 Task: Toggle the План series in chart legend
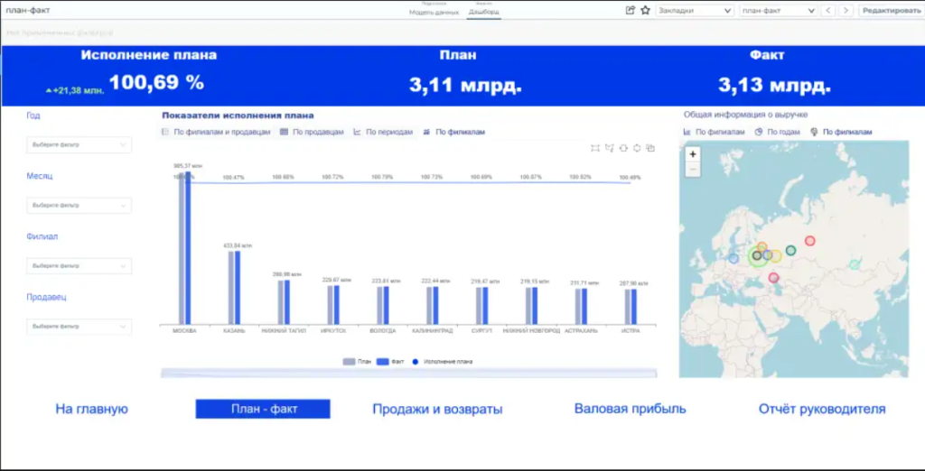[357, 361]
